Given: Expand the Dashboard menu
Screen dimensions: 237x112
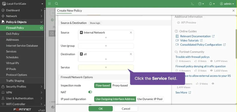Looking at the screenshot, I should coord(22,10).
